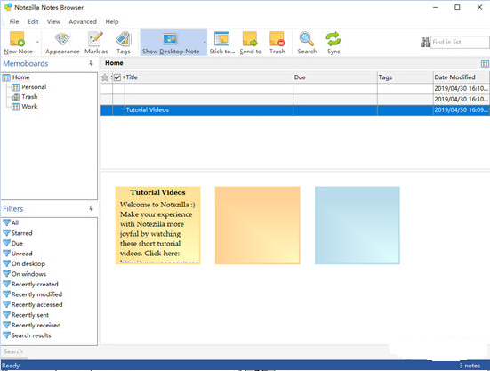Select the Home memoboard
Screen dimensions: 490x371
21,77
